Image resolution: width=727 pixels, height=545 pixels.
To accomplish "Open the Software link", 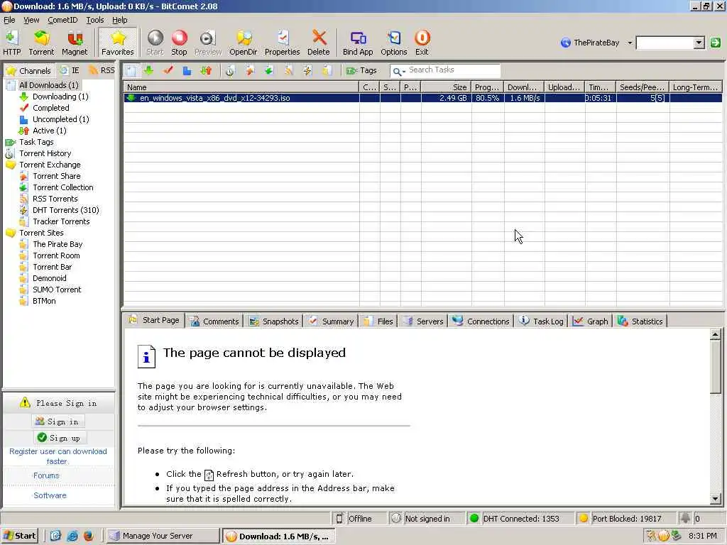I will [50, 495].
